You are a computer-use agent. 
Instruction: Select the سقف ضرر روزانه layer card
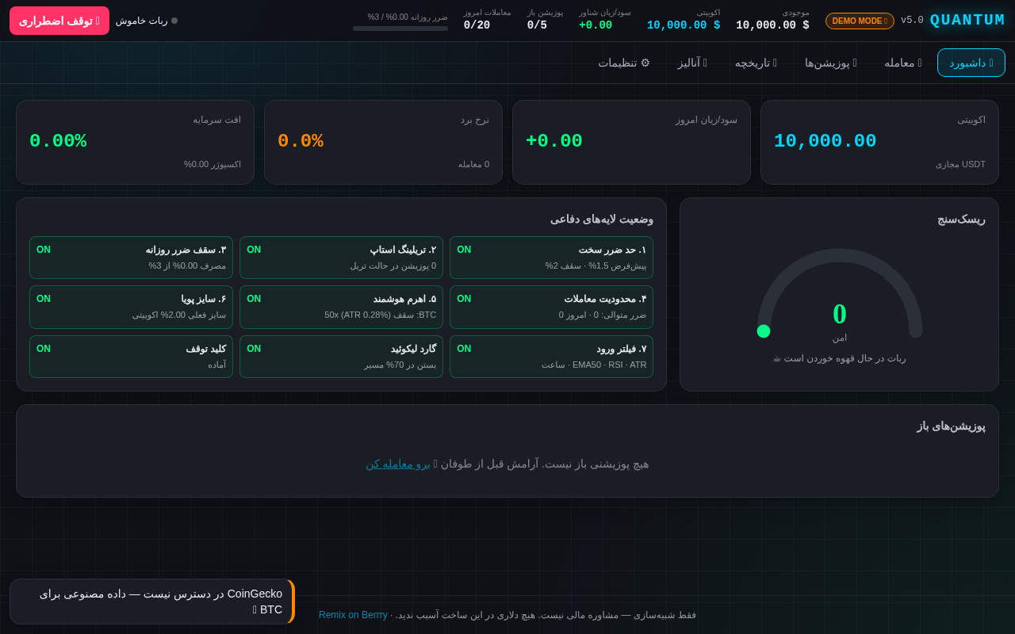(x=131, y=258)
